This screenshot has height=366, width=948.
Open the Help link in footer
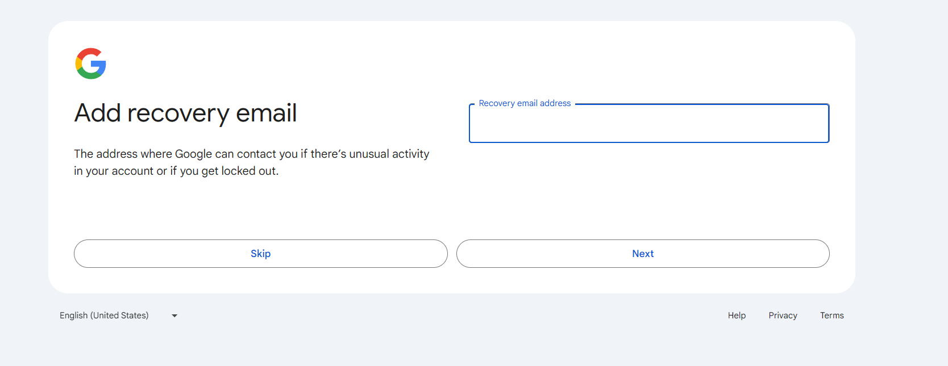[737, 315]
